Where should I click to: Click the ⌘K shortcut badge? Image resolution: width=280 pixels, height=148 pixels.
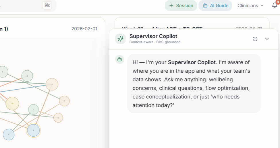pos(47,5)
